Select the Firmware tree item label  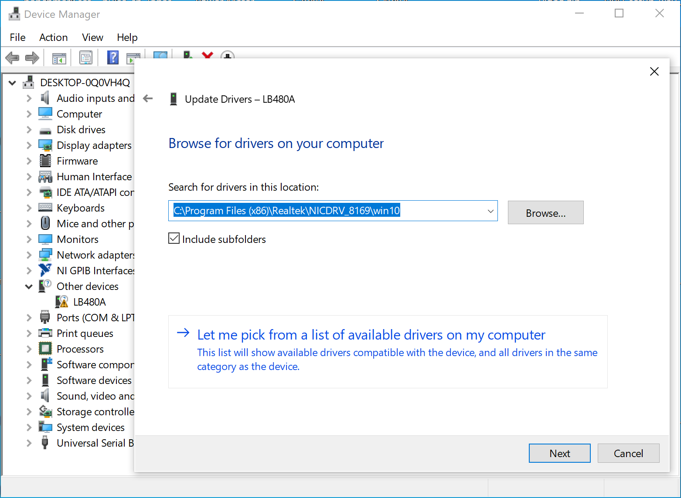click(x=77, y=161)
